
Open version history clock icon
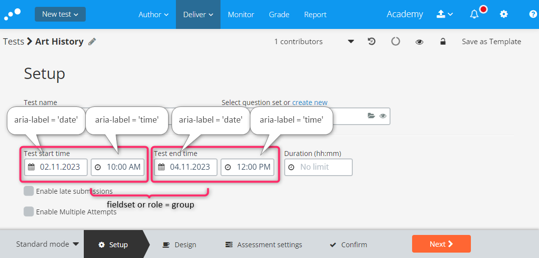coord(371,42)
